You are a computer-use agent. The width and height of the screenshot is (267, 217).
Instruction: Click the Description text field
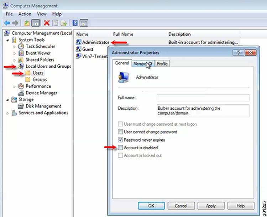[x=203, y=111]
